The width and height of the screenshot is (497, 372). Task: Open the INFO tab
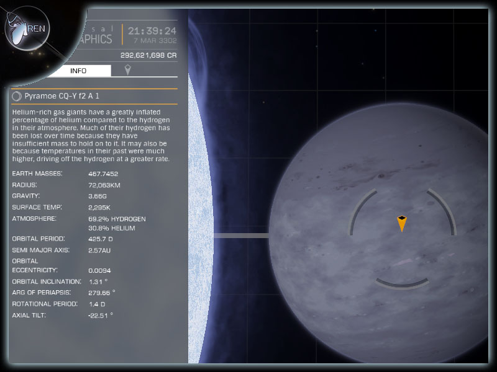pos(78,71)
